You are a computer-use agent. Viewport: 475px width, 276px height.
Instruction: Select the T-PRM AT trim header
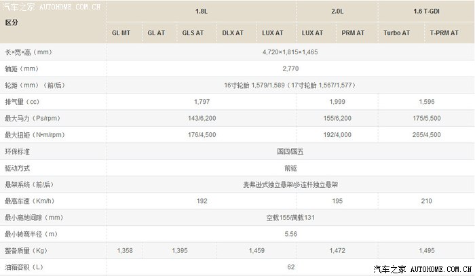click(x=444, y=33)
